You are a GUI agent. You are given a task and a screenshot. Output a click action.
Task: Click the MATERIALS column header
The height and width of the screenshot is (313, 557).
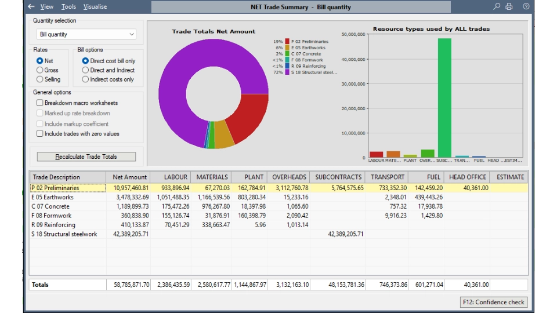211,177
